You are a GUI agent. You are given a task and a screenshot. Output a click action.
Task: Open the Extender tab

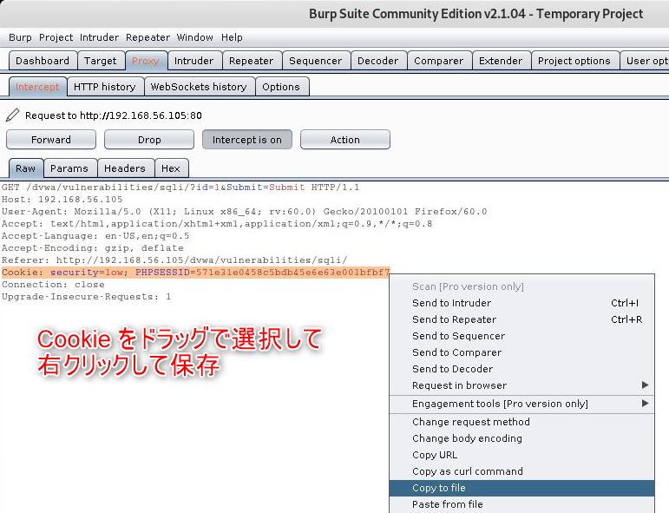[501, 61]
